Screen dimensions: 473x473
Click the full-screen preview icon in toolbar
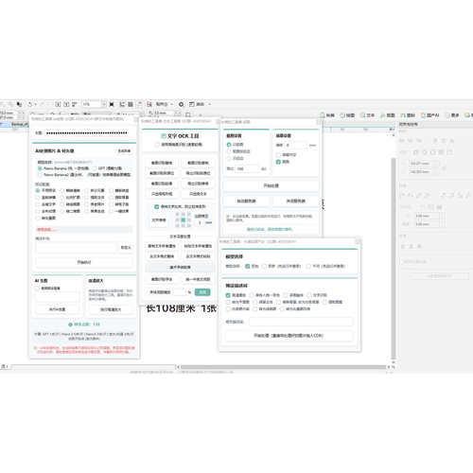click(x=112, y=104)
